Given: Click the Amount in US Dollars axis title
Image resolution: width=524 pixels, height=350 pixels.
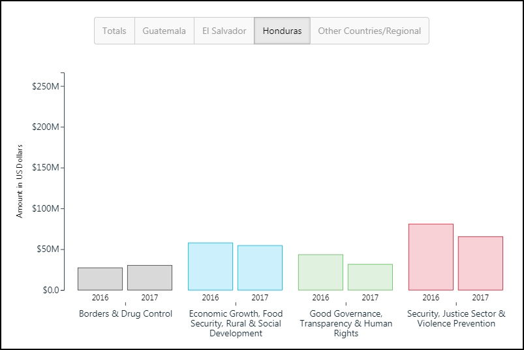Looking at the screenshot, I should 20,180.
